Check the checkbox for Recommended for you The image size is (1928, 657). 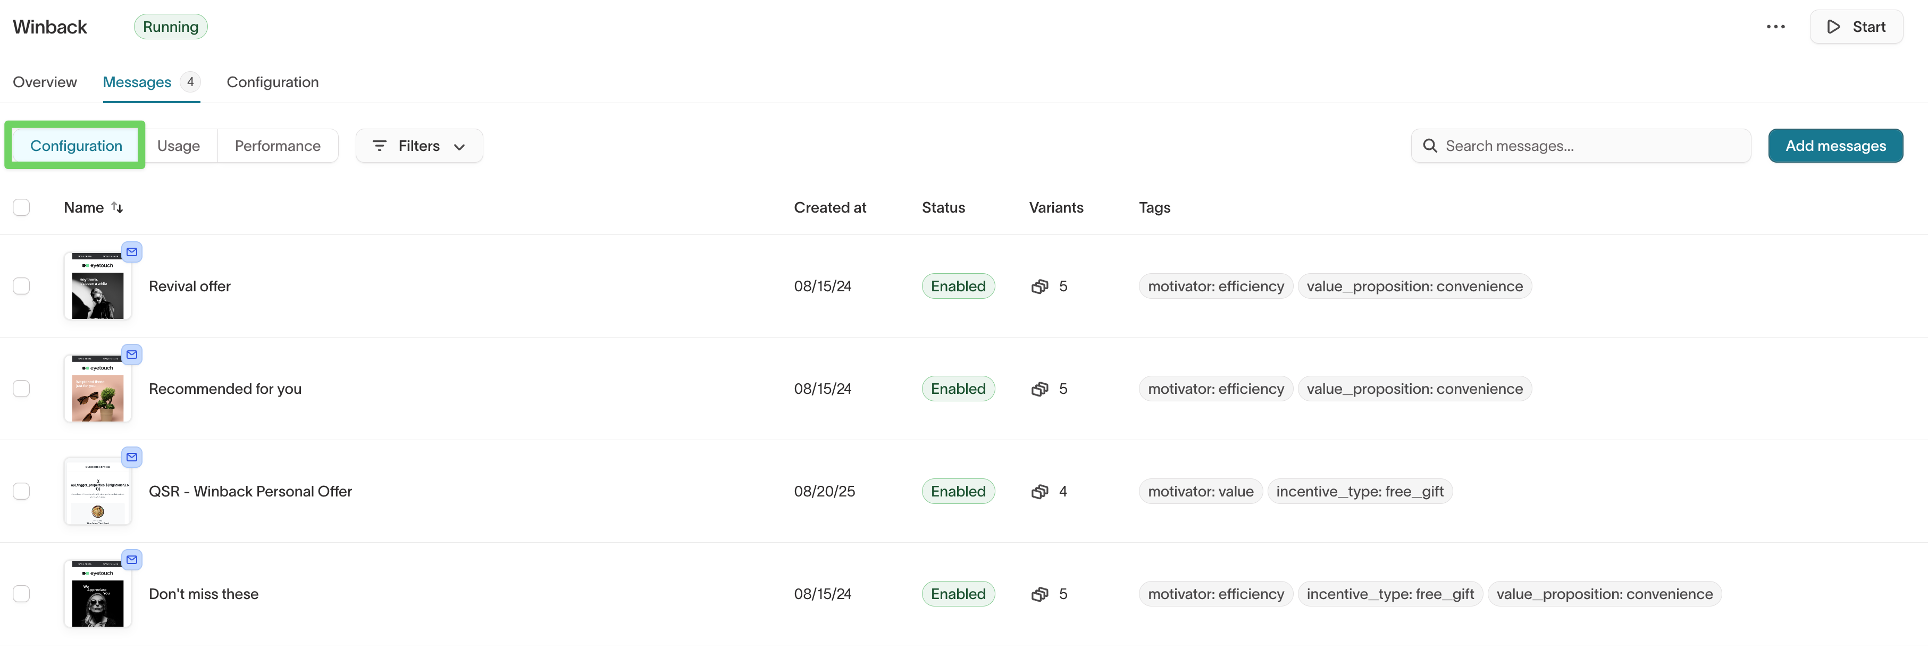22,389
